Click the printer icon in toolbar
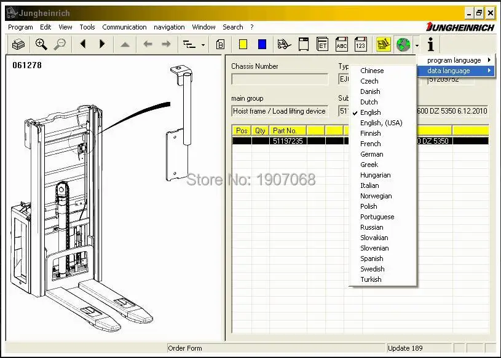 click(x=18, y=44)
